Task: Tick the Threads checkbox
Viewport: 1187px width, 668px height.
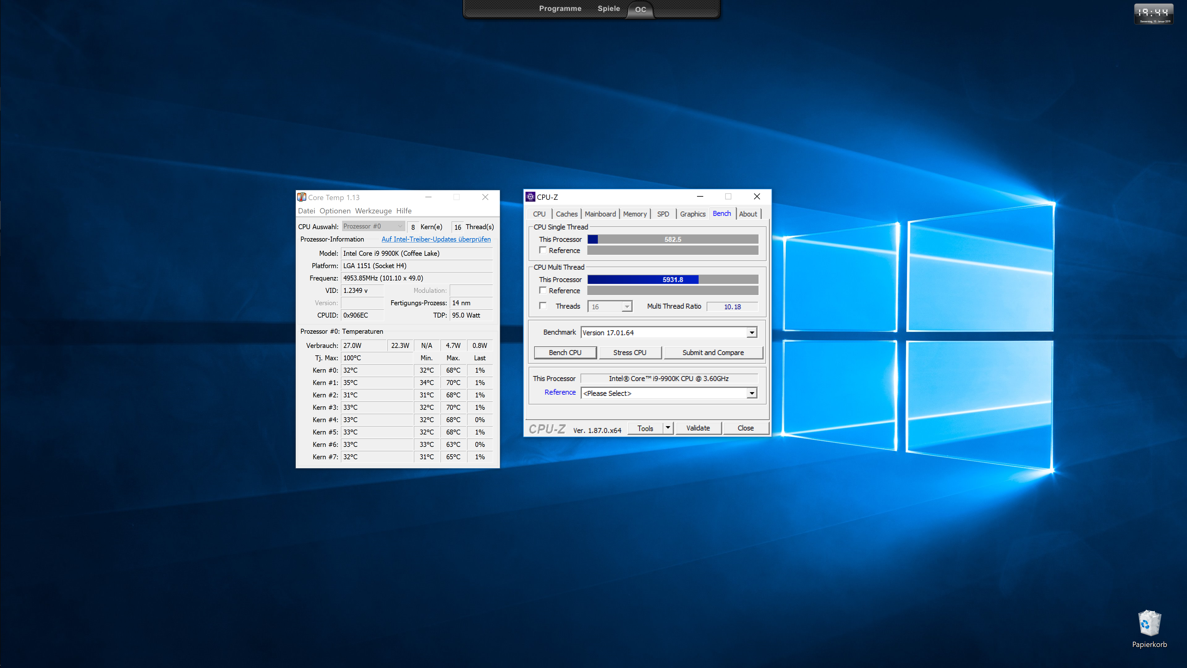Action: [543, 306]
